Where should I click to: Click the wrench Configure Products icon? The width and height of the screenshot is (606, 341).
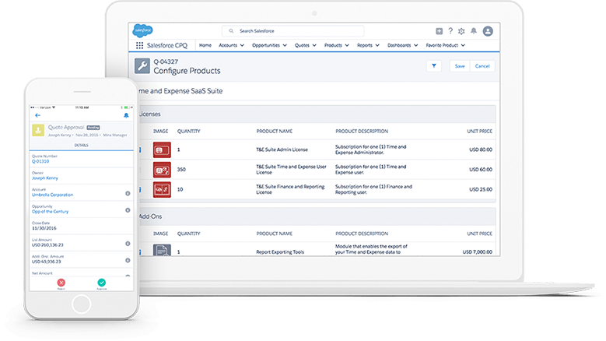(x=142, y=66)
